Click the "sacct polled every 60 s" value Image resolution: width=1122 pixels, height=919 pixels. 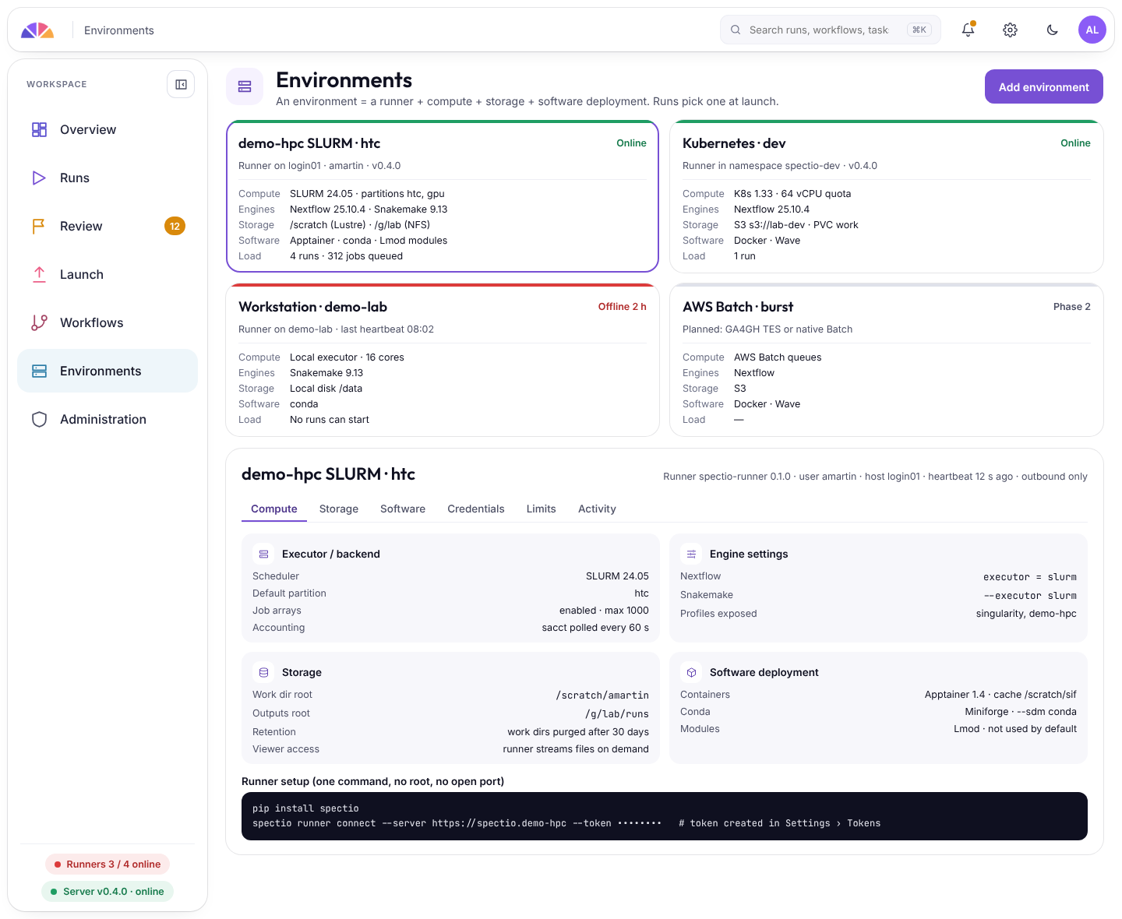tap(595, 628)
